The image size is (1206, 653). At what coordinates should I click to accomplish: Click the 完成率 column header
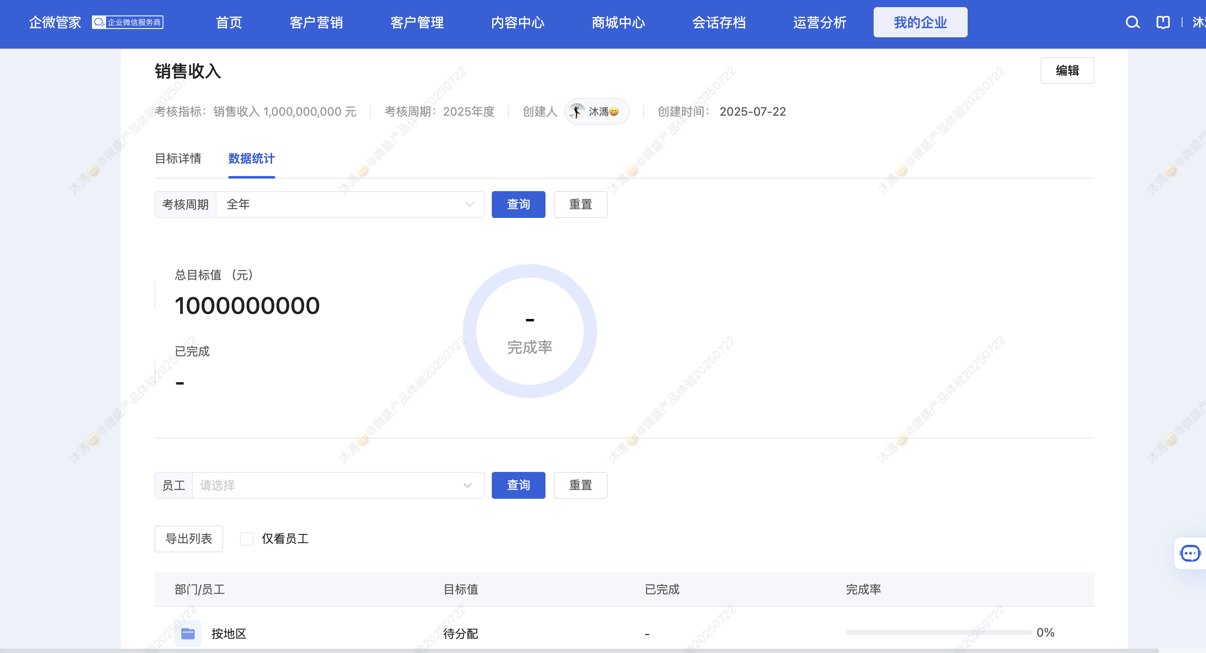pyautogui.click(x=863, y=589)
